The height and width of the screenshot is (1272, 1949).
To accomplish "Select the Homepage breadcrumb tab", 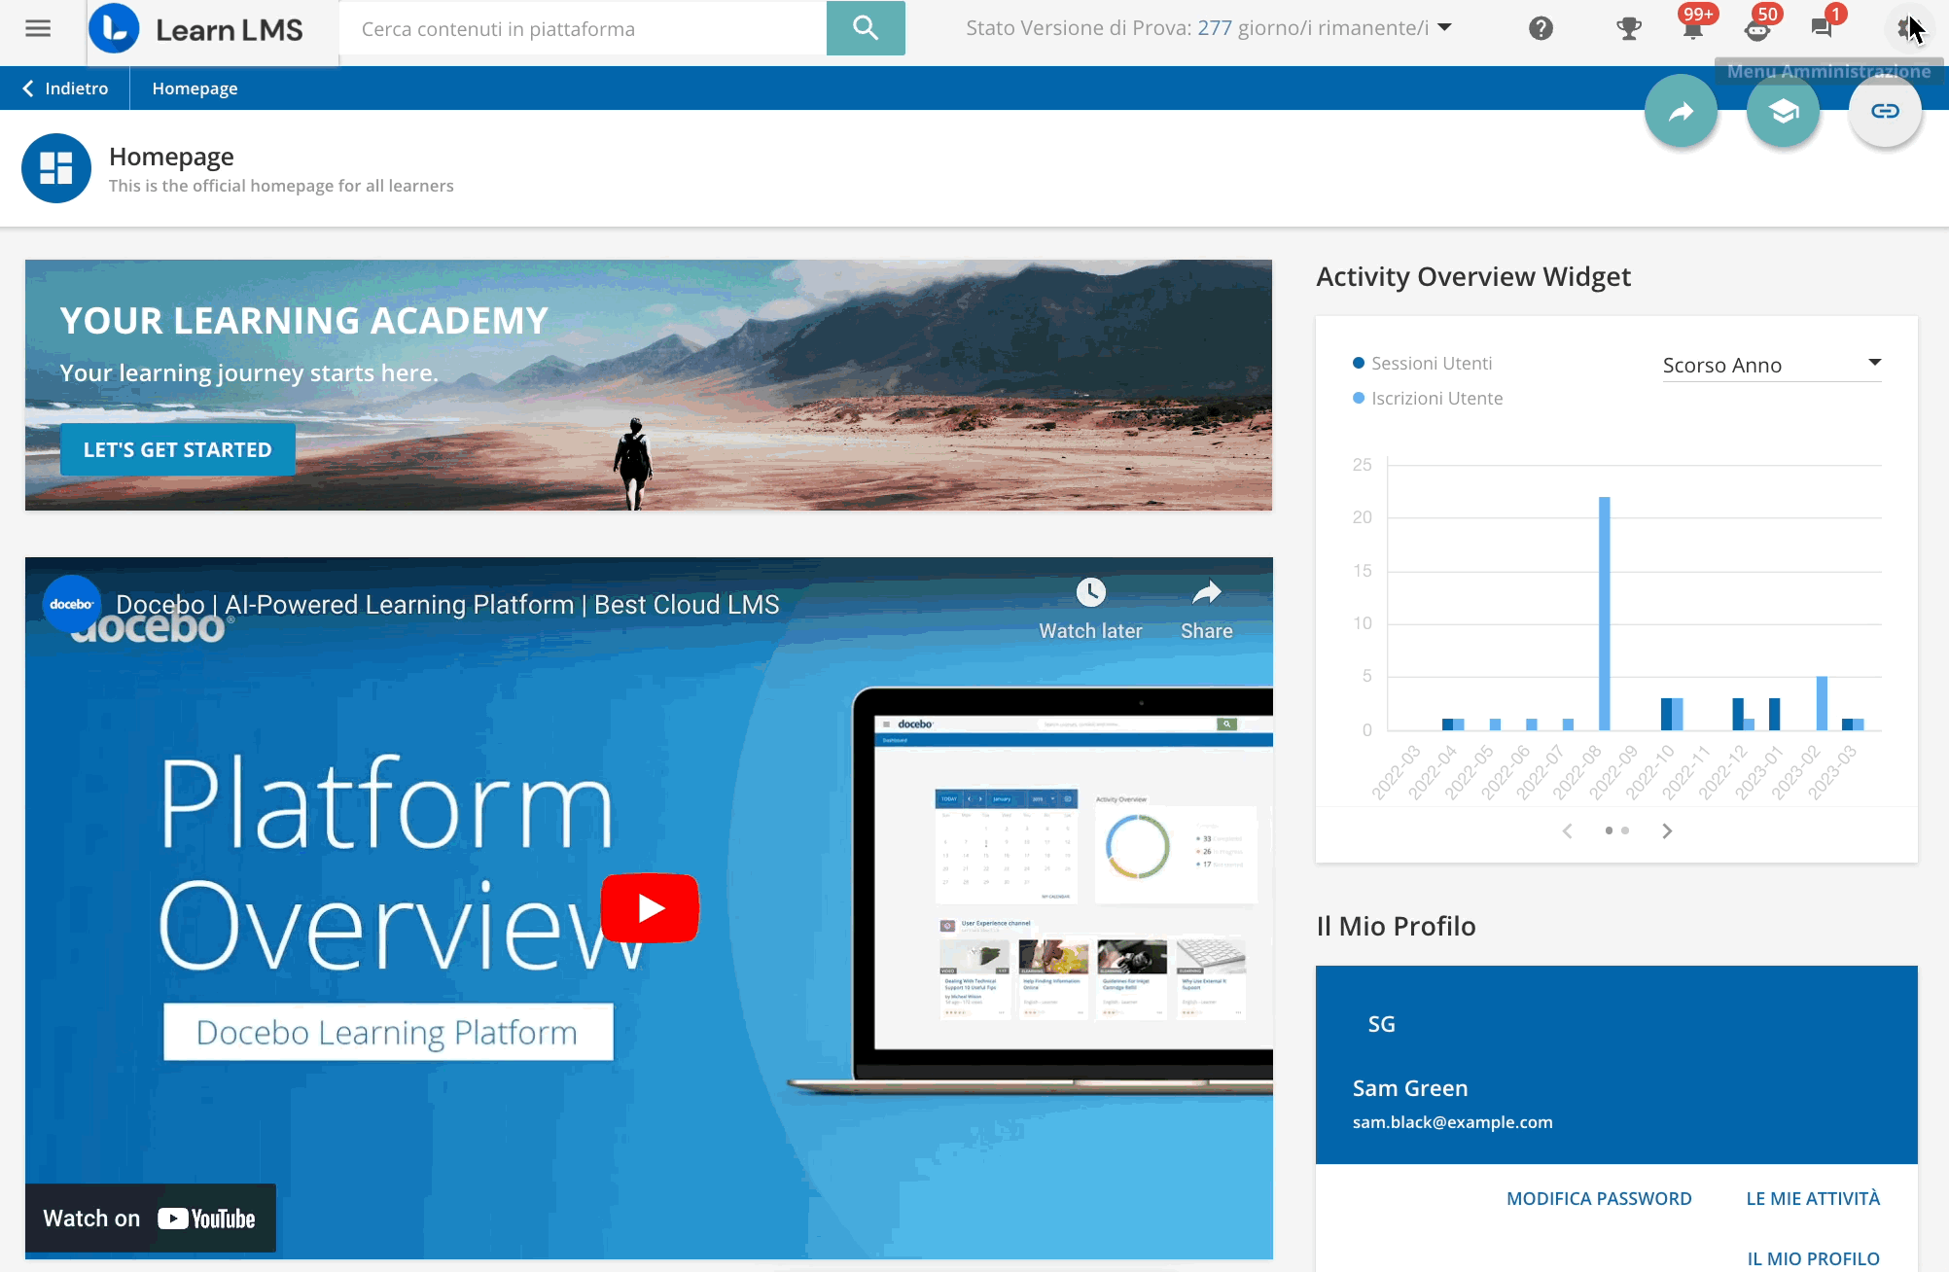I will [195, 88].
